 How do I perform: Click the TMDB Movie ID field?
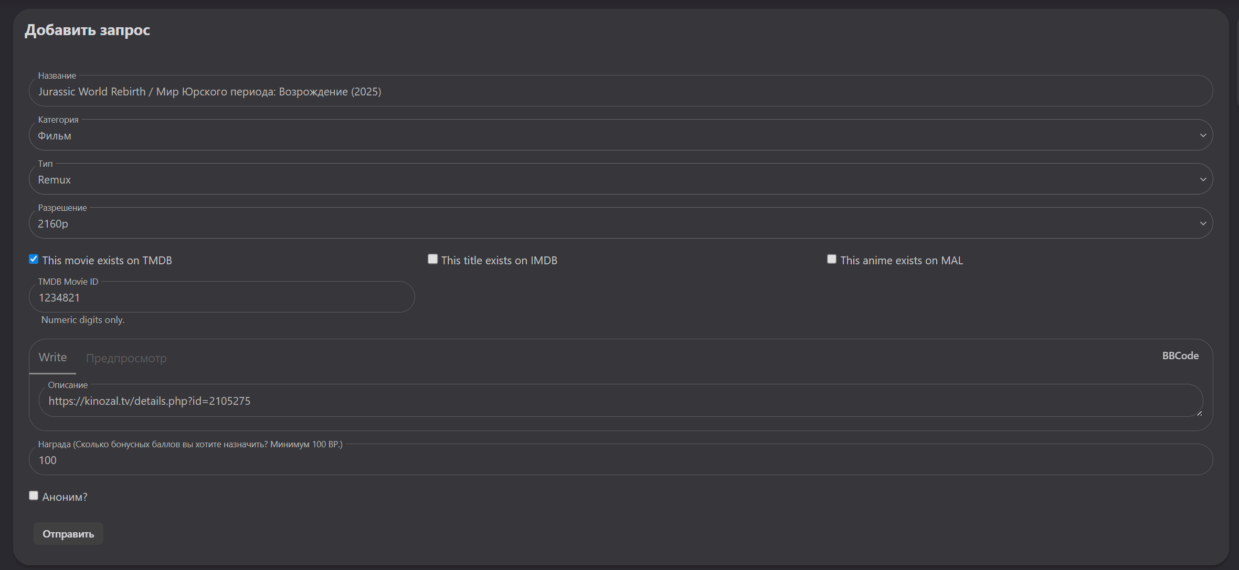click(221, 298)
